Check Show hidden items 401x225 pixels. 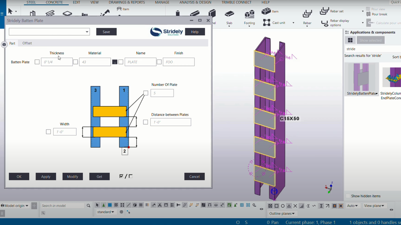click(348, 196)
